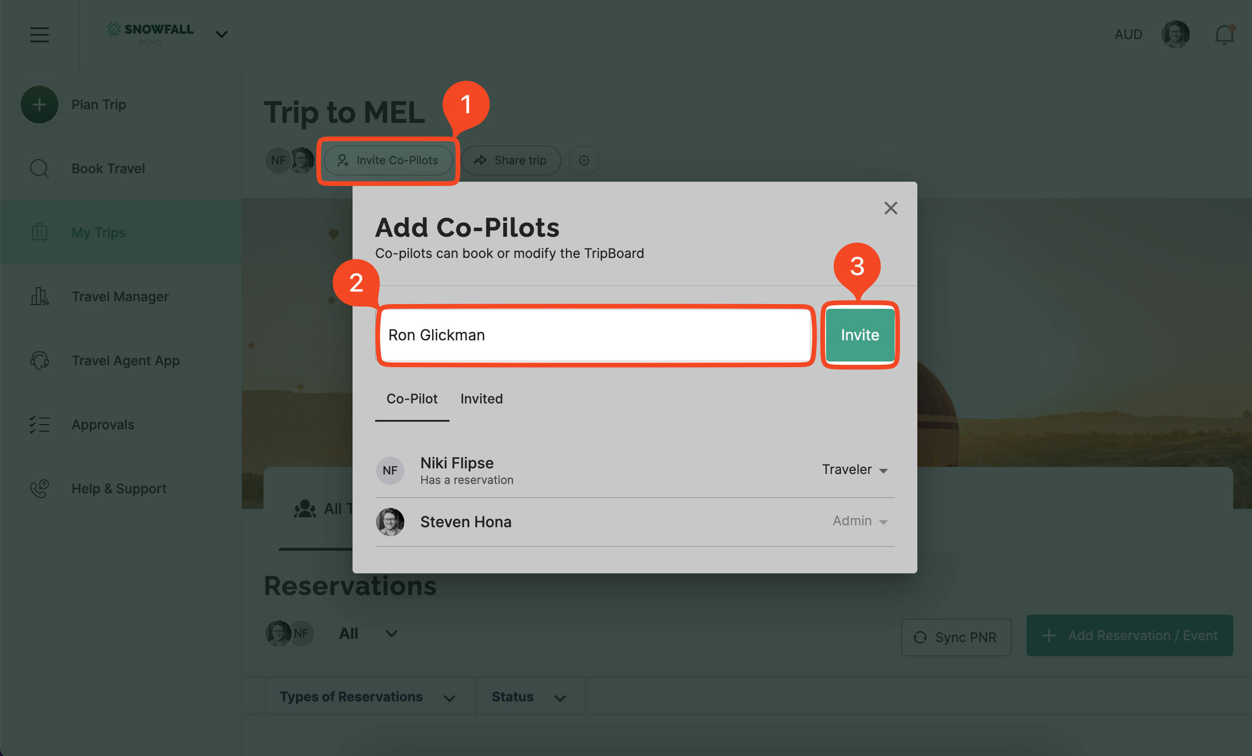The width and height of the screenshot is (1252, 756).
Task: Select the Steven Hona name
Action: (465, 522)
